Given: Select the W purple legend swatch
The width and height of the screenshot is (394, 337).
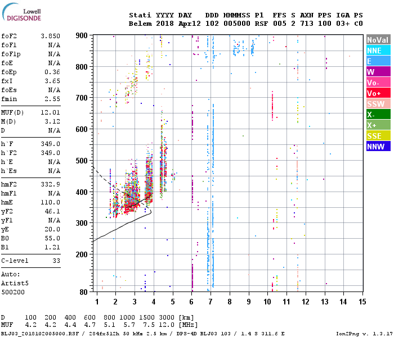Looking at the screenshot, I should [x=378, y=72].
